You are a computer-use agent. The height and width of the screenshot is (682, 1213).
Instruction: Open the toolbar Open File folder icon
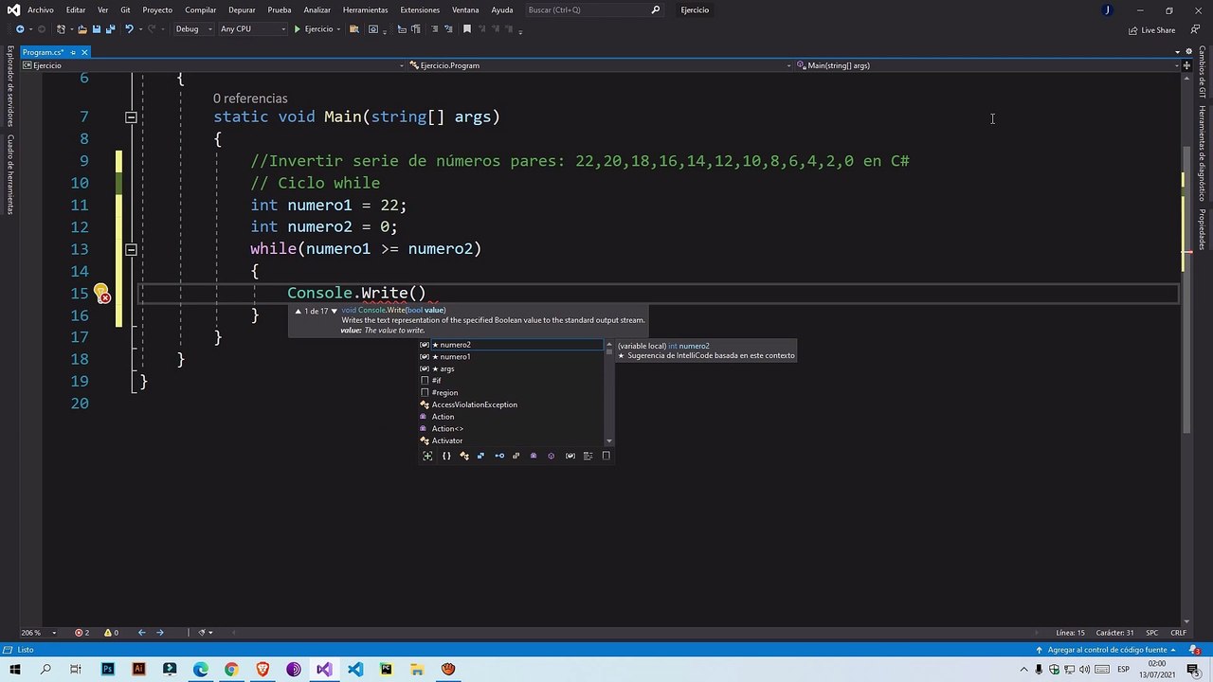(x=82, y=29)
